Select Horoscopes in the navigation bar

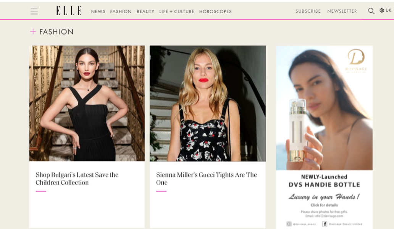pyautogui.click(x=215, y=11)
